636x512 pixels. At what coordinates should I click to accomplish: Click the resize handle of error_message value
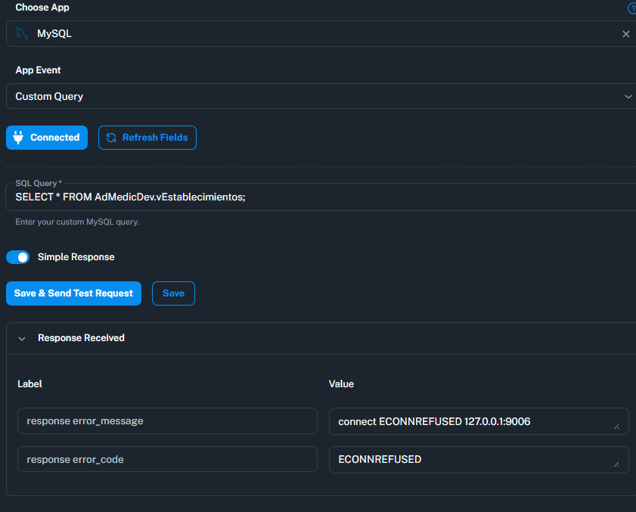pos(616,427)
